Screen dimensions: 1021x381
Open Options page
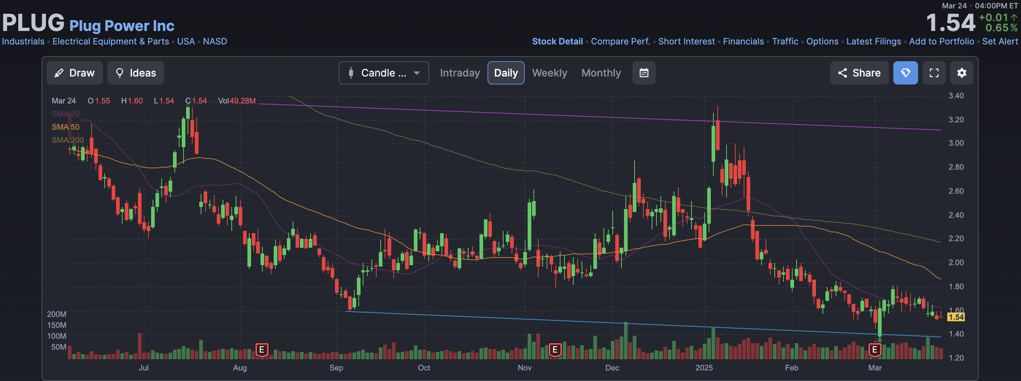point(822,42)
